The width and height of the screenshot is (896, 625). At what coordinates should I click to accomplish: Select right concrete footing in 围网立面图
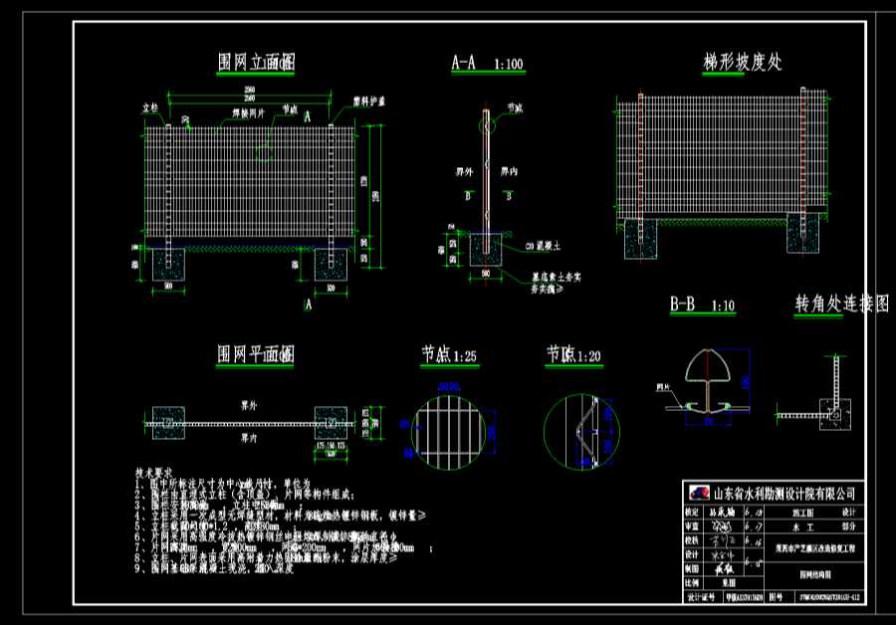tap(332, 264)
